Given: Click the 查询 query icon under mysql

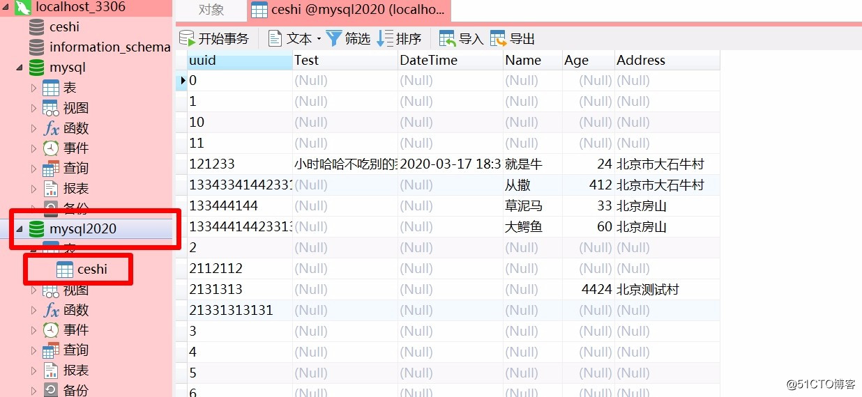Looking at the screenshot, I should 51,169.
